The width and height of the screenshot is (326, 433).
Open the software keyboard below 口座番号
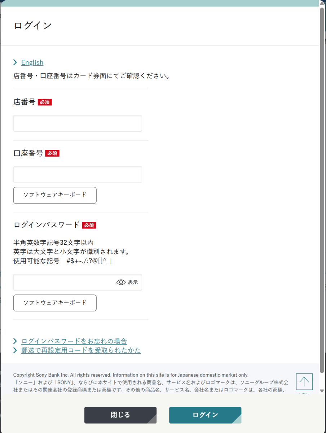click(54, 195)
